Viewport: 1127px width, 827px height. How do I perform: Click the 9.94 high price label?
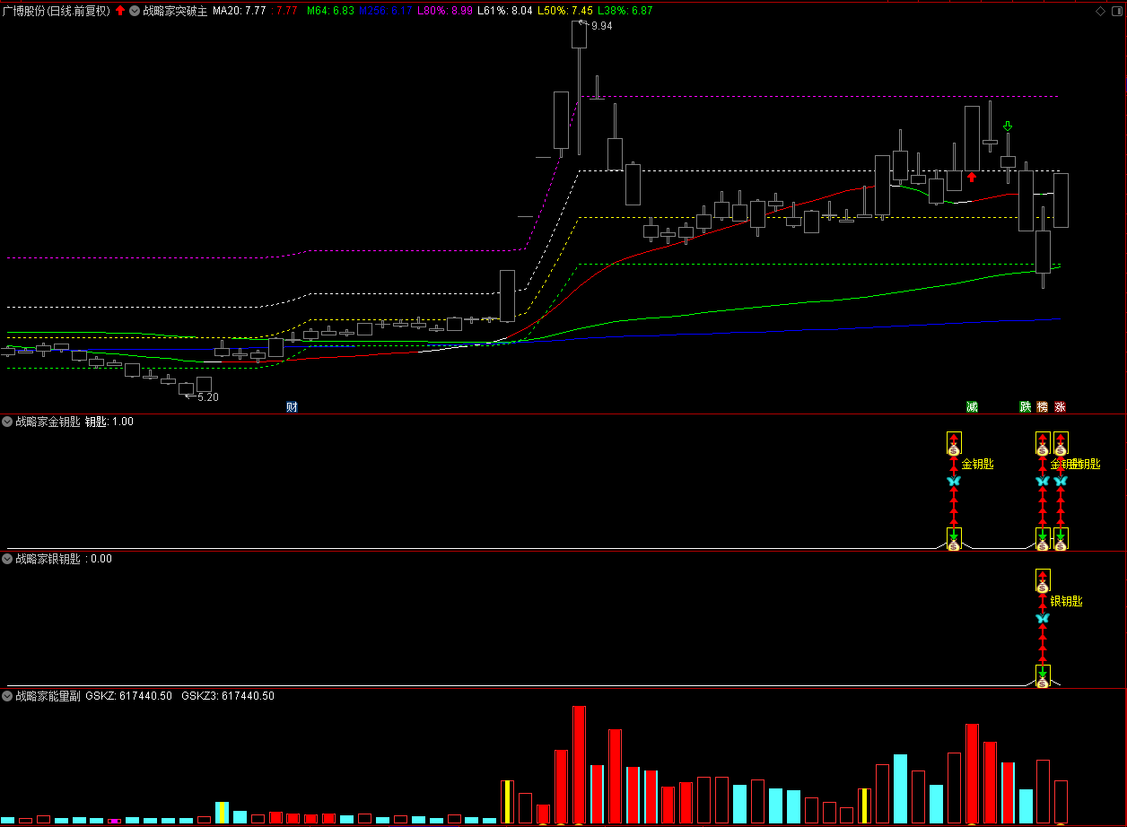tap(602, 27)
